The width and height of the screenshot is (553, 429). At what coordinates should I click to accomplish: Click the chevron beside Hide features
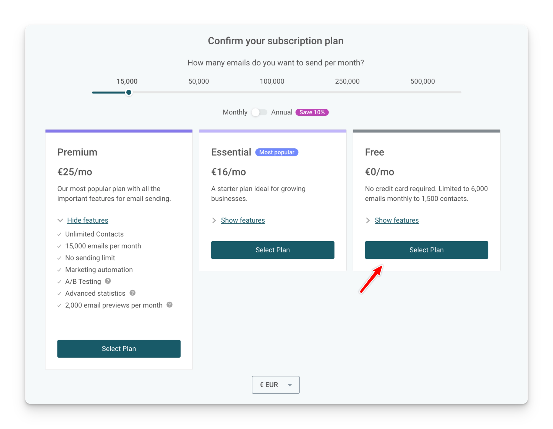(60, 220)
